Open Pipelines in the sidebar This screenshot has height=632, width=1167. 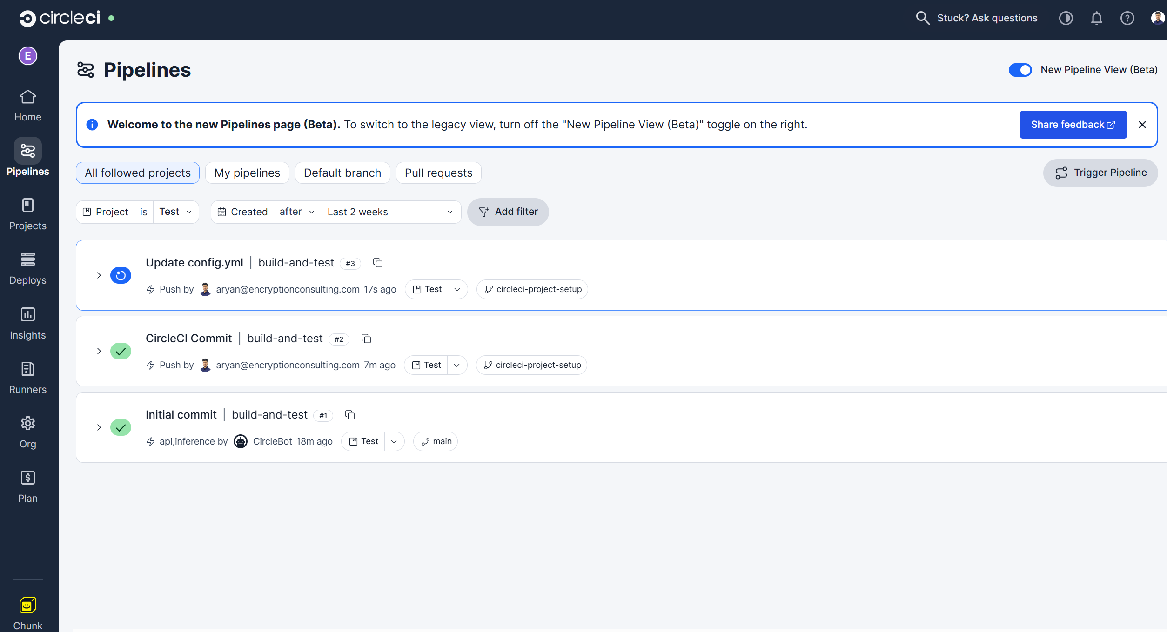pyautogui.click(x=28, y=157)
